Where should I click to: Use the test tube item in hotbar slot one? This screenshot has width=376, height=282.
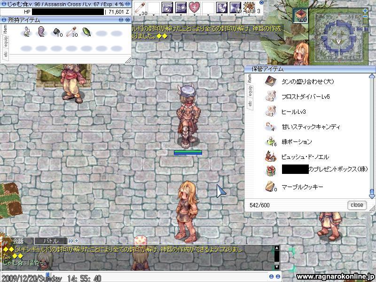pyautogui.click(x=140, y=8)
